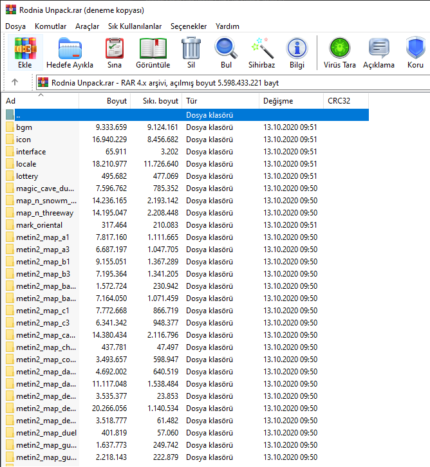The width and height of the screenshot is (430, 467).
Task: Click the mark_oriental folder icon
Action: [x=10, y=225]
